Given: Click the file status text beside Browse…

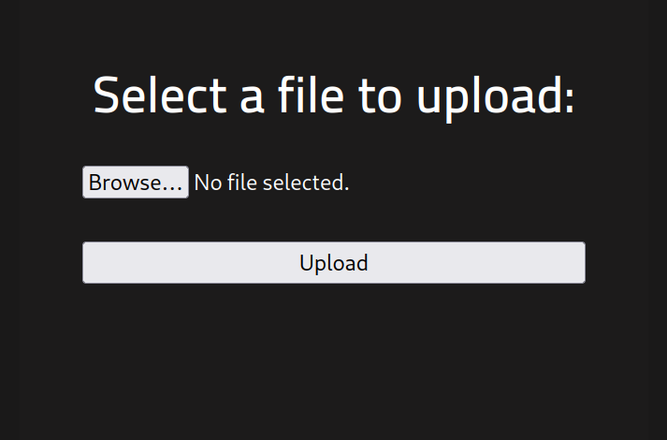Looking at the screenshot, I should click(271, 183).
